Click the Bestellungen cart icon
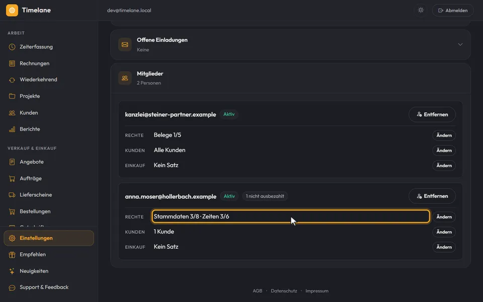 [x=12, y=211]
